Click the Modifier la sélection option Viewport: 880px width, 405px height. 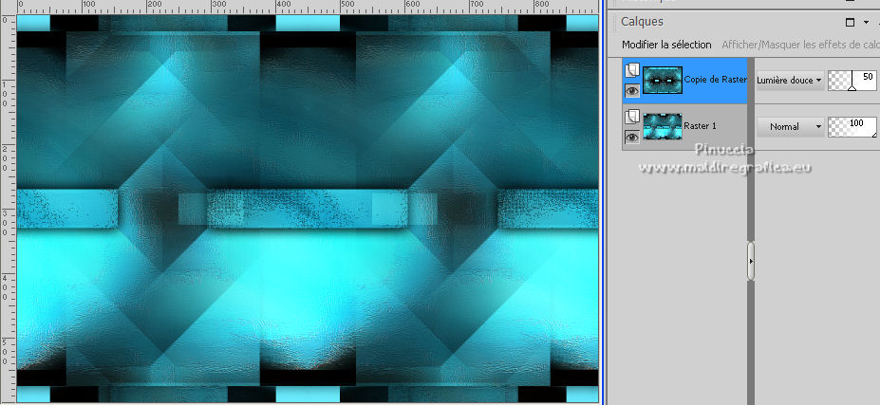[x=666, y=45]
